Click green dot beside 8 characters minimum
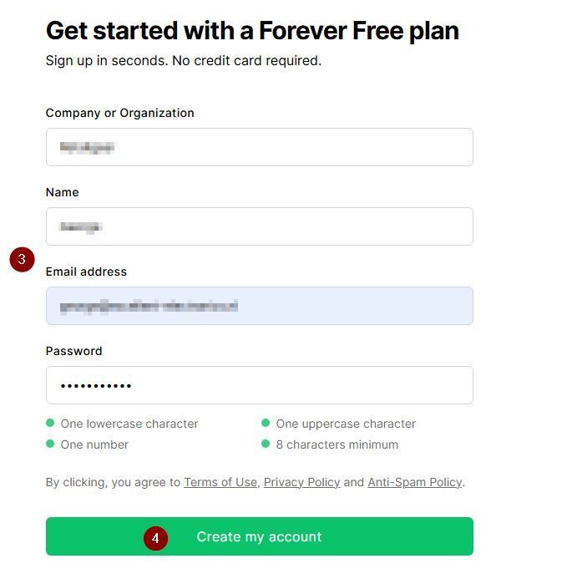This screenshot has height=584, width=567. point(266,444)
